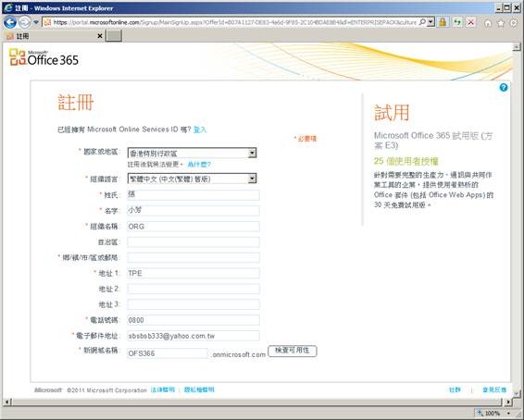This screenshot has height=420, width=524.
Task: Close the 註冊 tab
Action: 100,36
